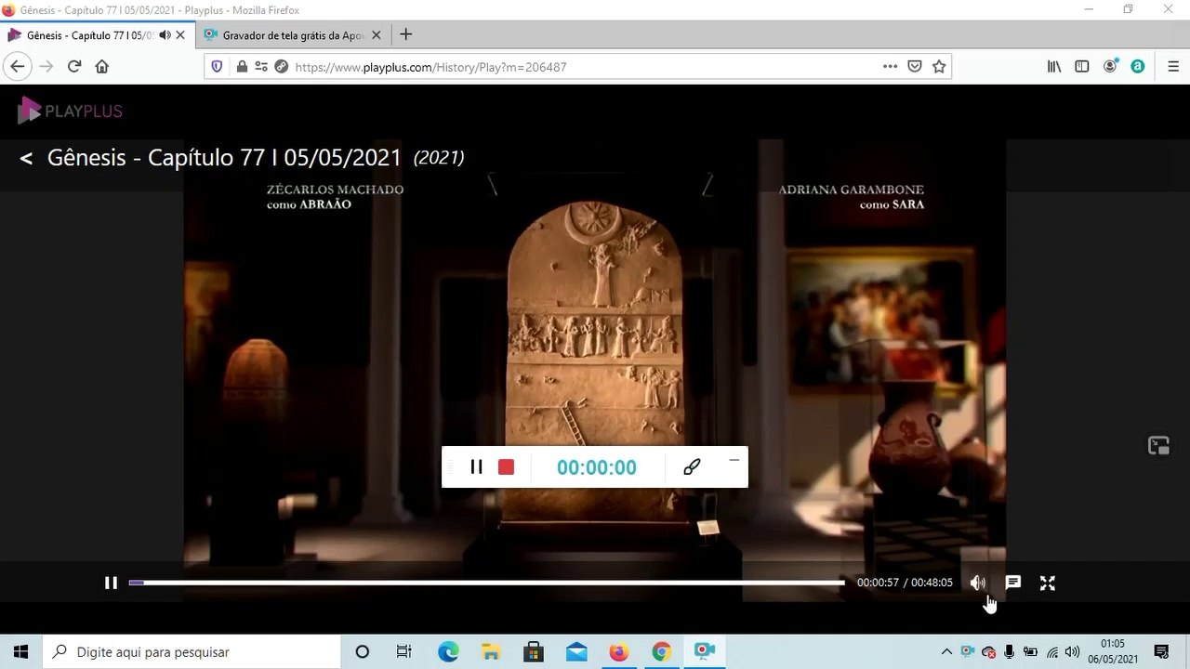Open the Firefox hamburger menu

1173,67
